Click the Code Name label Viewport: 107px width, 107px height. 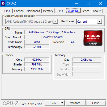point(15,42)
